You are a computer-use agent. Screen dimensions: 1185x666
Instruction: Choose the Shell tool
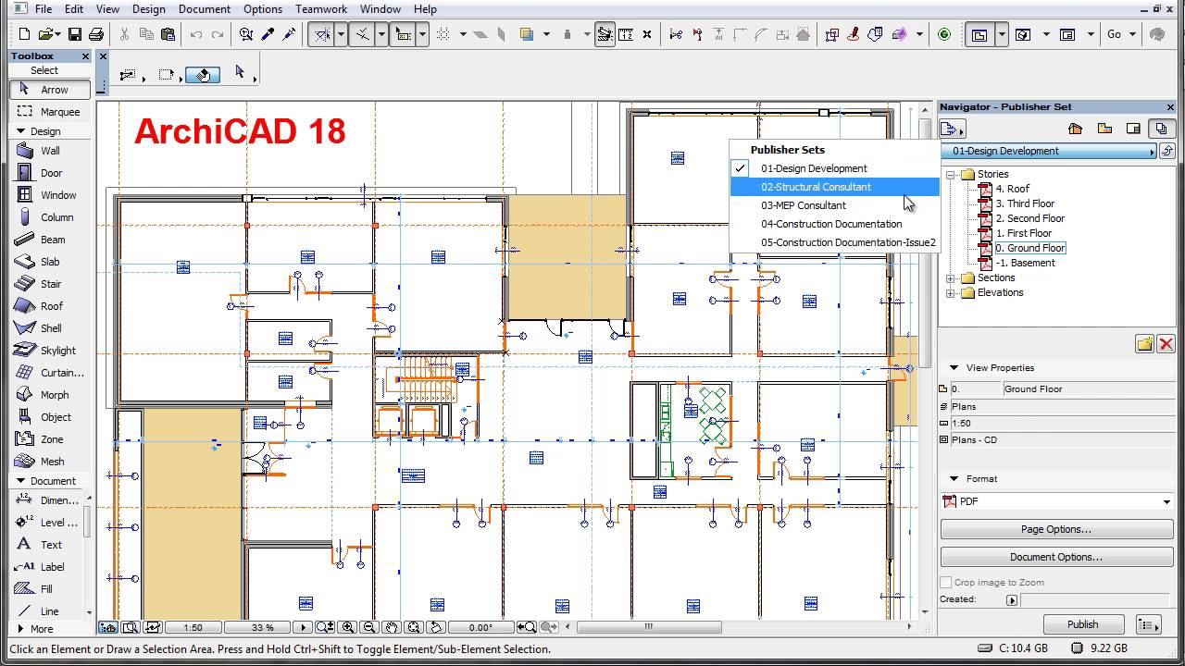coord(51,328)
